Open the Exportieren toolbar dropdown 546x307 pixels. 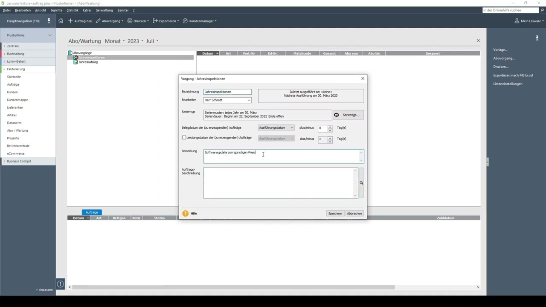pyautogui.click(x=166, y=21)
